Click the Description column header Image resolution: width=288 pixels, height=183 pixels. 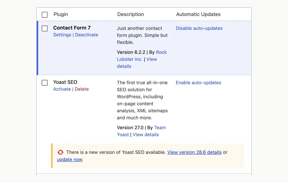130,14
